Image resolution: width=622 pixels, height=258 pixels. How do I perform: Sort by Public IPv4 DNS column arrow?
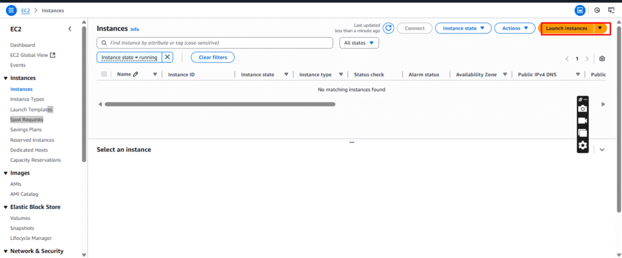coord(578,74)
